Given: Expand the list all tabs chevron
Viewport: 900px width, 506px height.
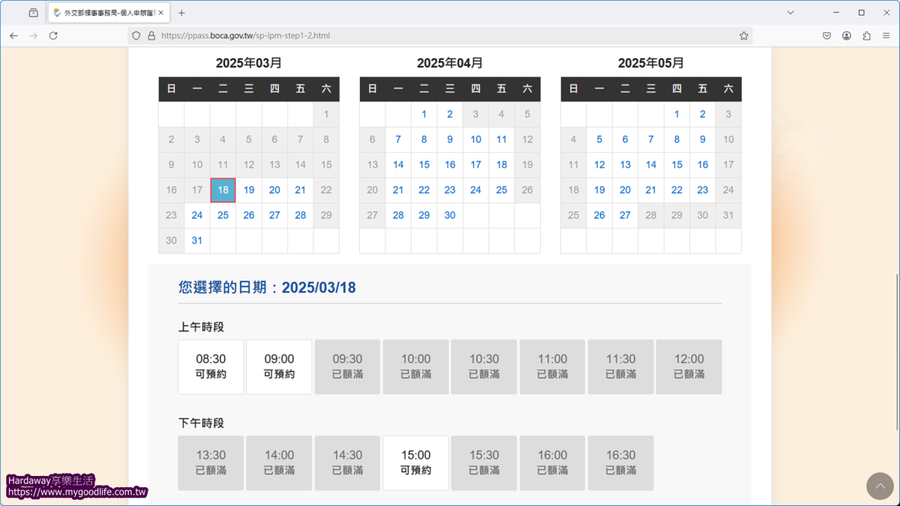Looking at the screenshot, I should coord(790,13).
